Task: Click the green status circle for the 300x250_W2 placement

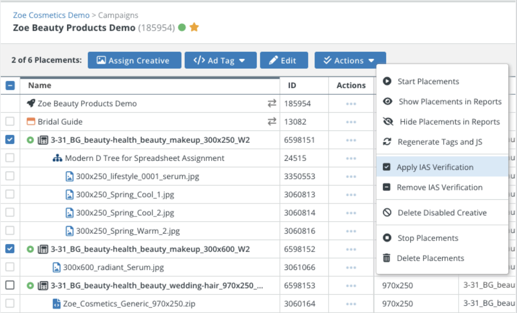Action: (x=31, y=140)
